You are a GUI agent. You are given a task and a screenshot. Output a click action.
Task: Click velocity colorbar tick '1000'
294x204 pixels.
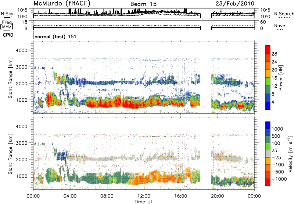pyautogui.click(x=277, y=129)
